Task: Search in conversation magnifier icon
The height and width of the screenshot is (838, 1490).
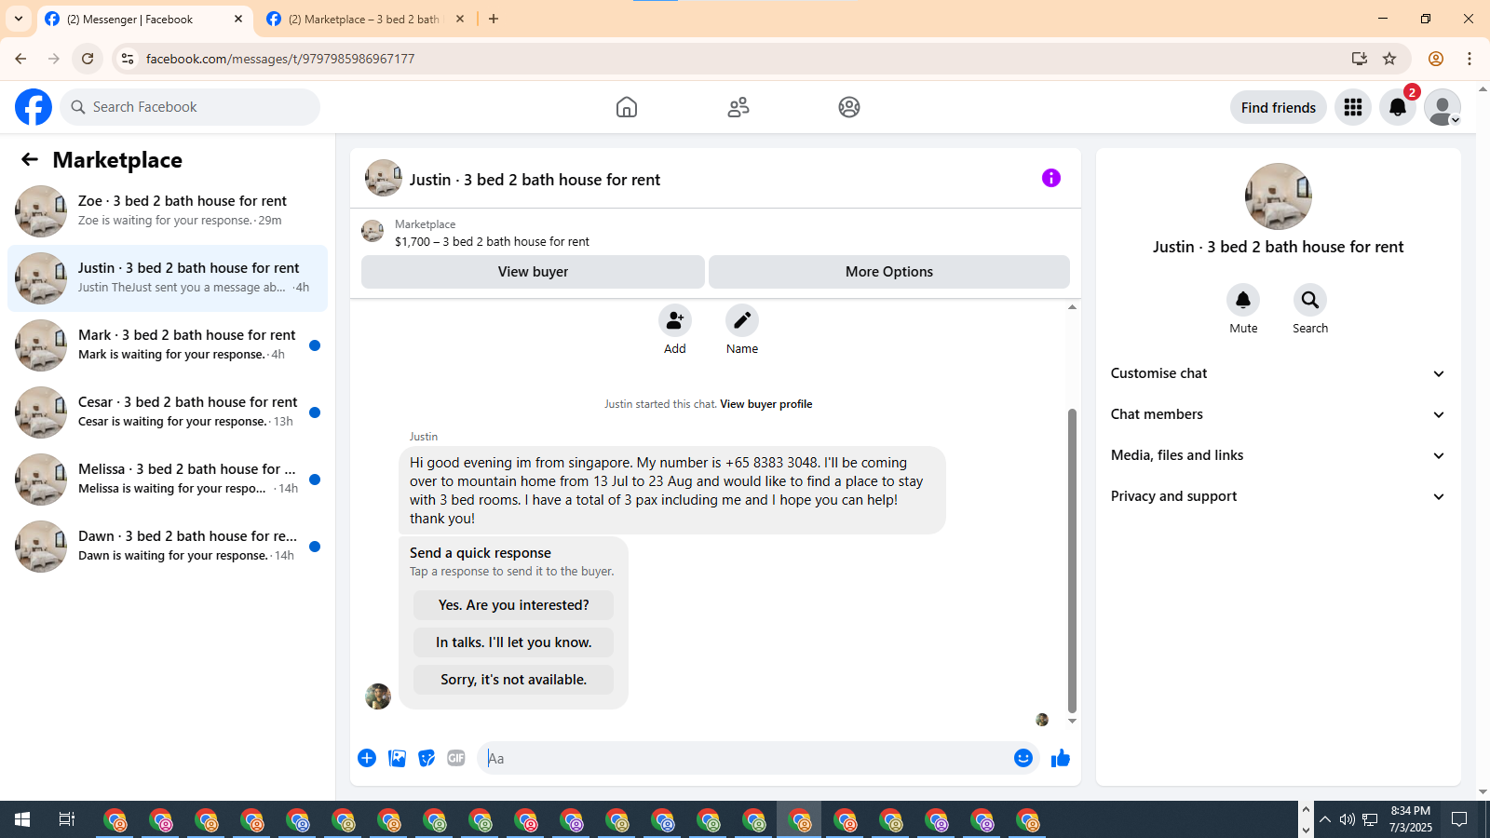Action: point(1310,300)
